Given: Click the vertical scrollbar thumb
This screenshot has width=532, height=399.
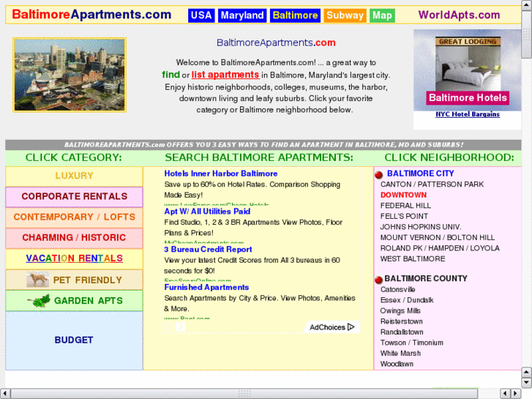Looking at the screenshot, I should (526, 34).
